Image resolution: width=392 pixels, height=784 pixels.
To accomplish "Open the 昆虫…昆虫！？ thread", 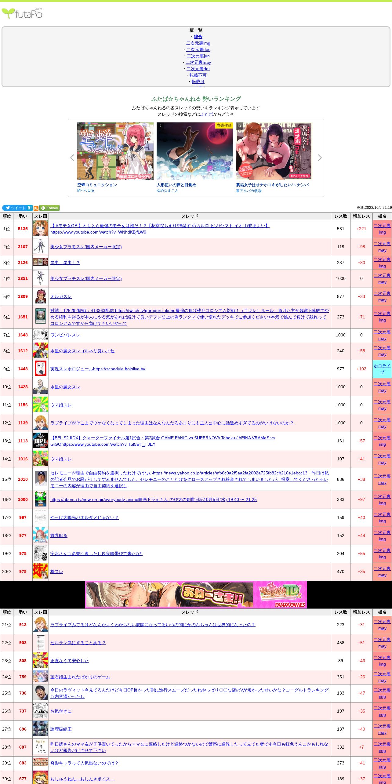I will tap(65, 263).
